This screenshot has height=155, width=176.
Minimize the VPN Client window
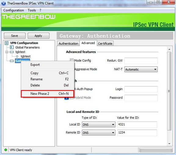[151, 2]
